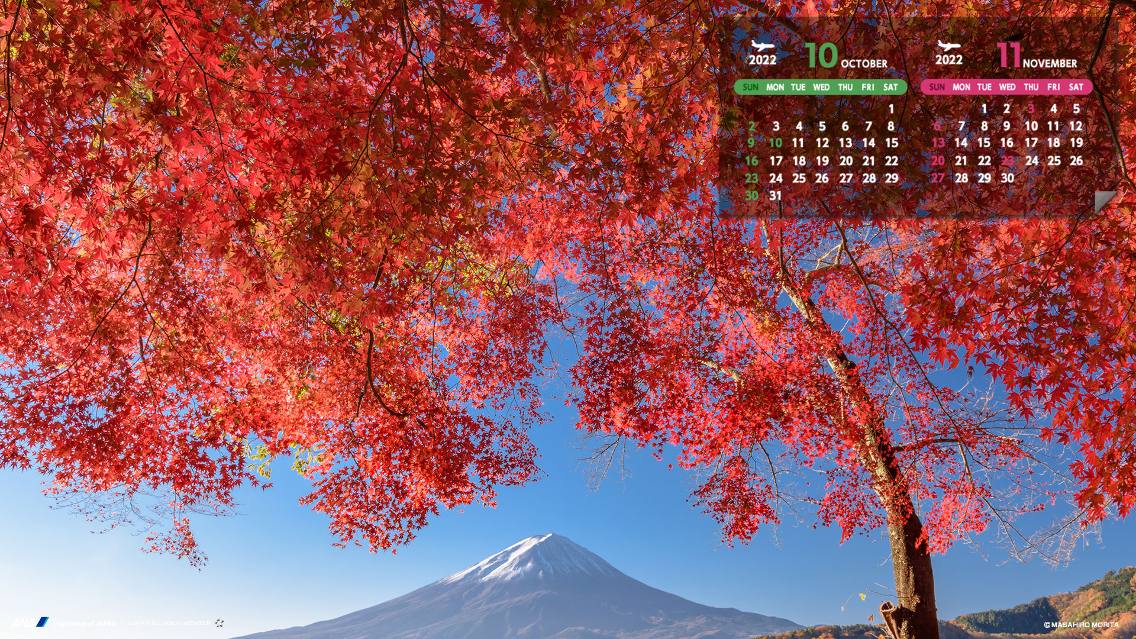Click the MASAHIRO MORITA copyright credit

[1081, 625]
